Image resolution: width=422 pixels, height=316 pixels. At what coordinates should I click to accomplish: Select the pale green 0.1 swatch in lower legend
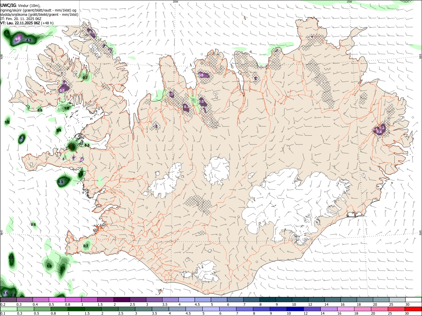point(9,309)
